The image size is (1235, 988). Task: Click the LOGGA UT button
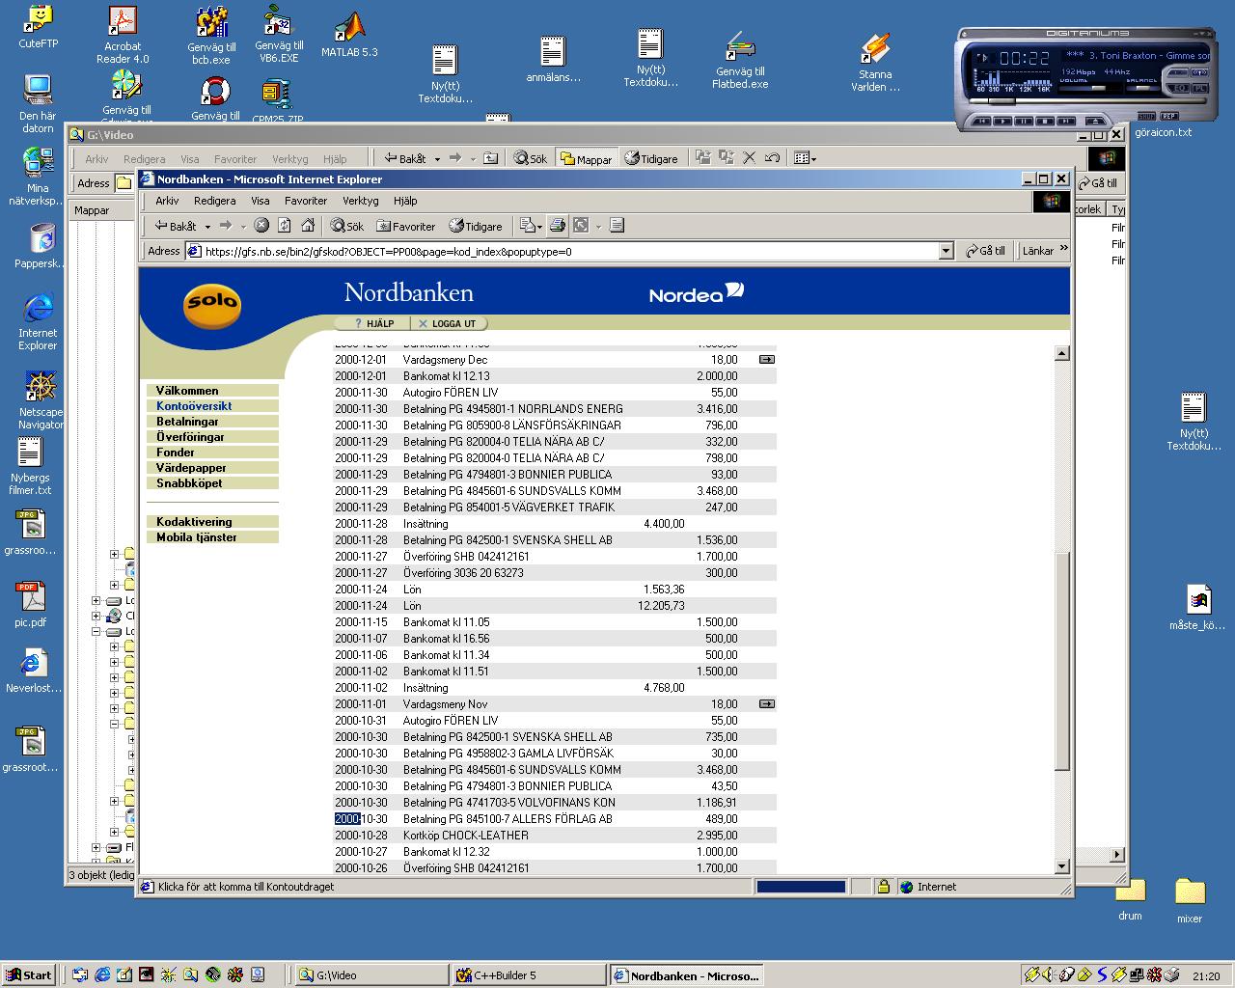pos(448,323)
